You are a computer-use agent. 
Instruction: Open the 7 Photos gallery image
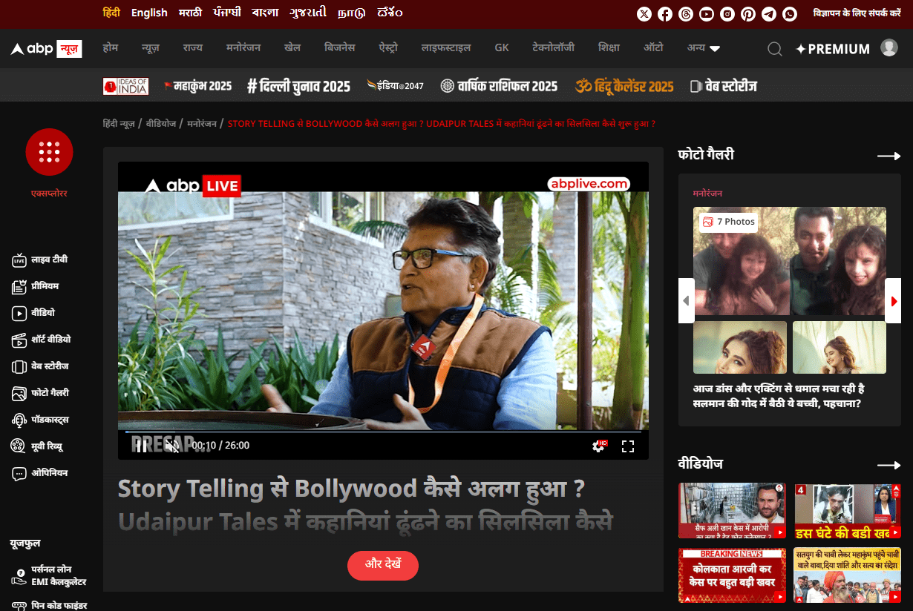click(790, 261)
